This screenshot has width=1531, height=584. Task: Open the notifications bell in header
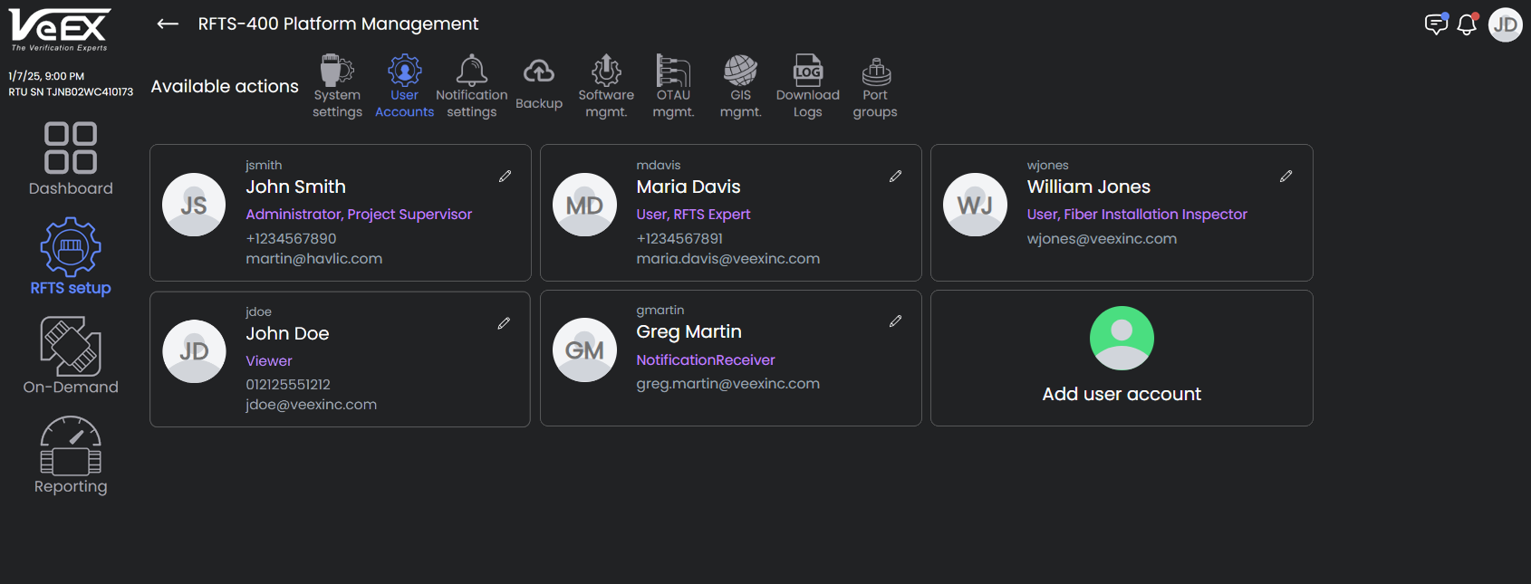(x=1467, y=24)
